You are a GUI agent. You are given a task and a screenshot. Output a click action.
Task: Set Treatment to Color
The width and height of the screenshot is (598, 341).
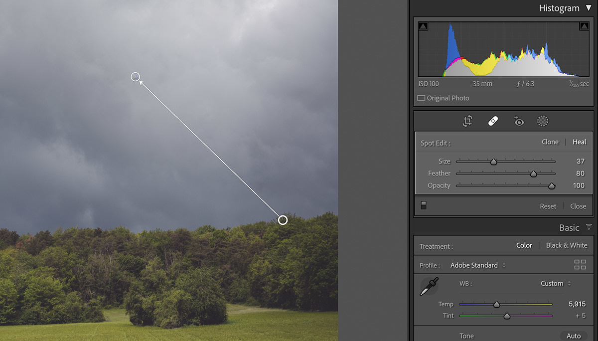pyautogui.click(x=524, y=245)
